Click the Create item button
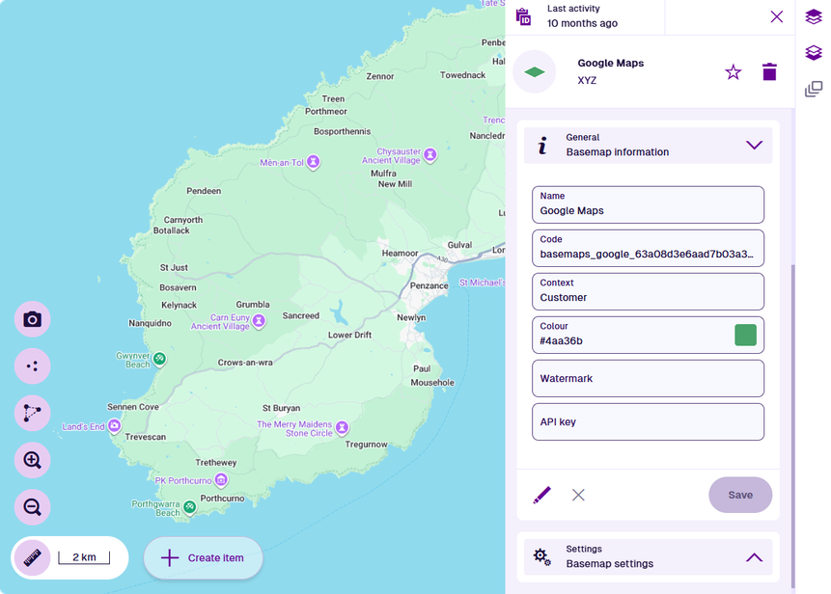This screenshot has width=831, height=594. (x=203, y=557)
